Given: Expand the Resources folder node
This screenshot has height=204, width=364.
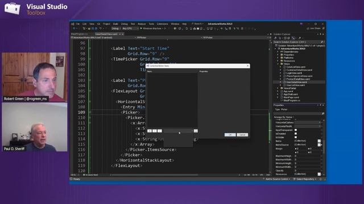Looking at the screenshot, I should 278,61.
